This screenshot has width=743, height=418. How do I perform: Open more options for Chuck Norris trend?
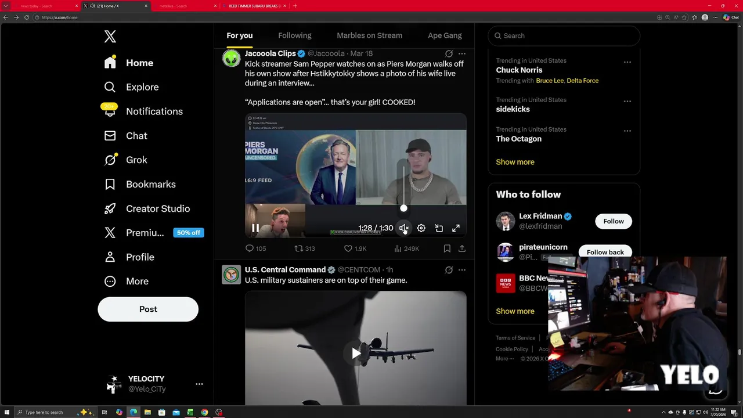pyautogui.click(x=627, y=62)
